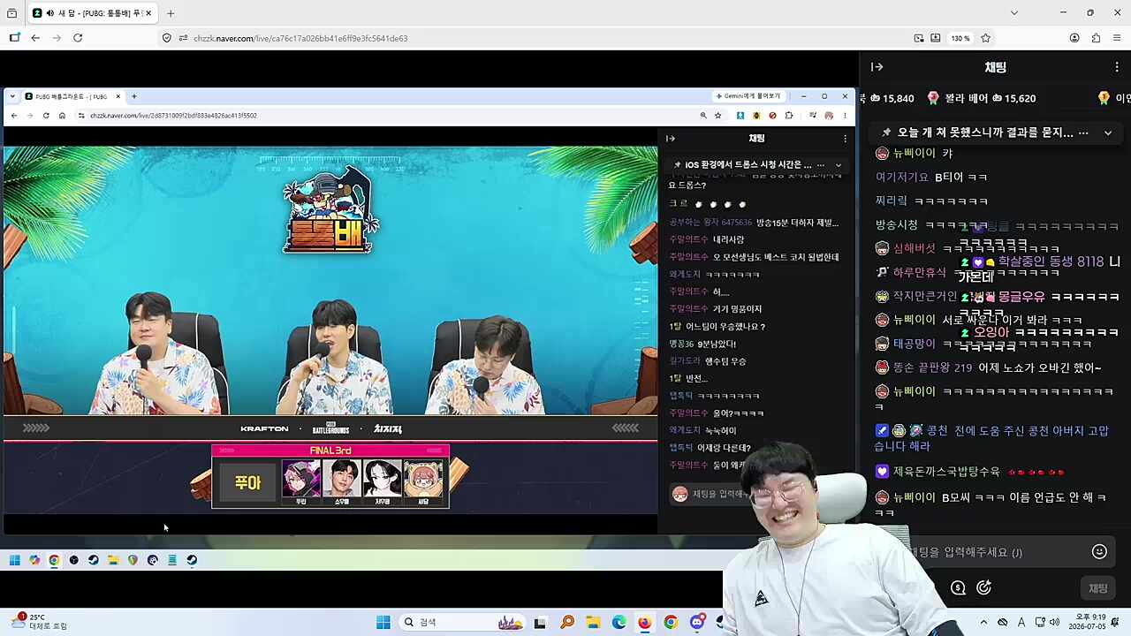
Task: Open site permissions icon beside the shield
Action: (183, 38)
